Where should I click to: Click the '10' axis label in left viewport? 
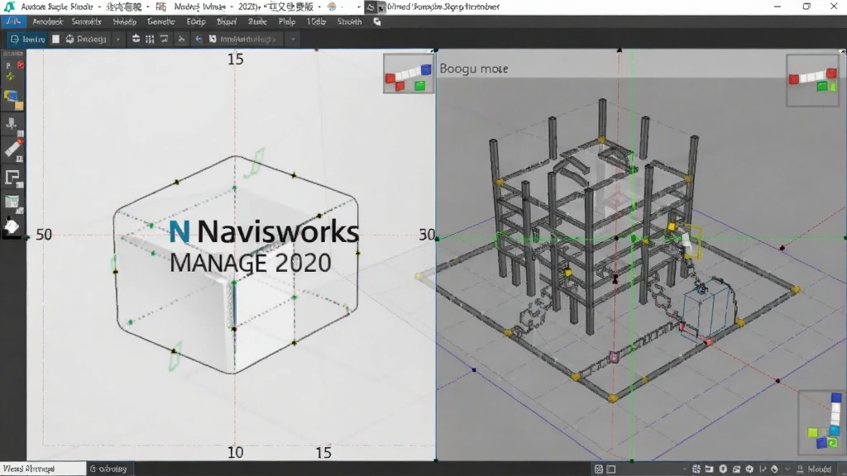click(235, 452)
